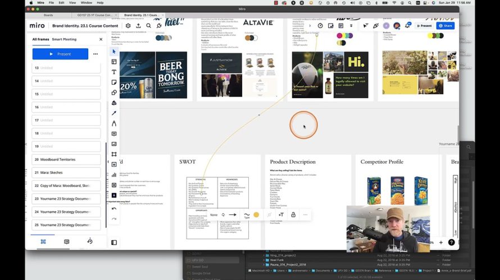Select the Pen tool
This screenshot has height=280, width=500.
(x=114, y=123)
